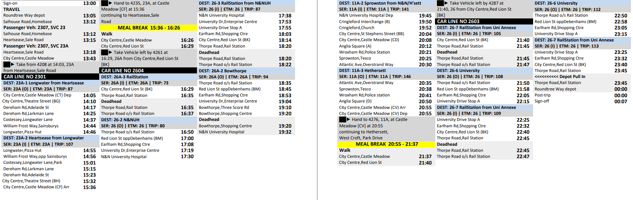Click the CAR LINE NO 2604 header
Screen dimensions: 633x200
tap(148, 71)
